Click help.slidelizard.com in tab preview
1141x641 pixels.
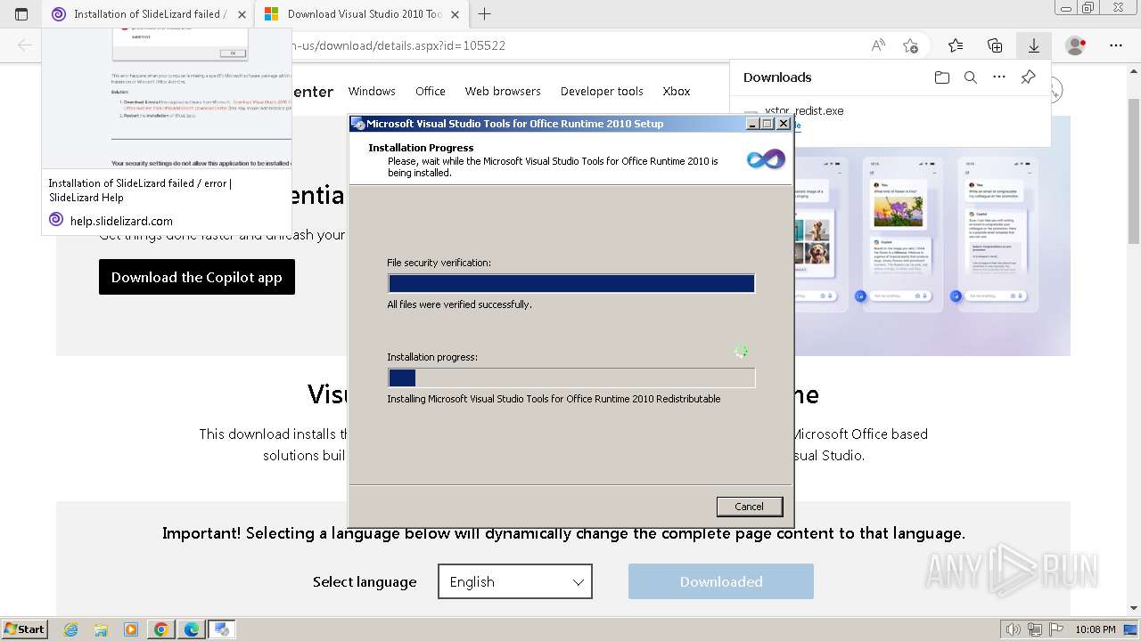coord(121,221)
